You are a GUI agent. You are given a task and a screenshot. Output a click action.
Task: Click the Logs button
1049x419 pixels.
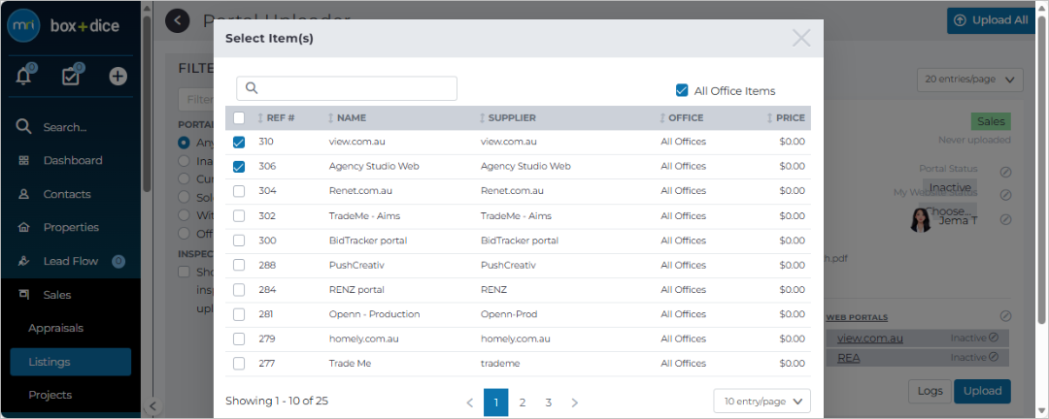930,391
